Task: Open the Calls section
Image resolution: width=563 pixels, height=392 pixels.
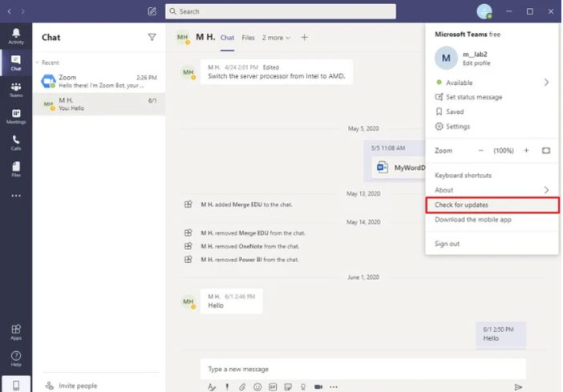Action: point(16,142)
